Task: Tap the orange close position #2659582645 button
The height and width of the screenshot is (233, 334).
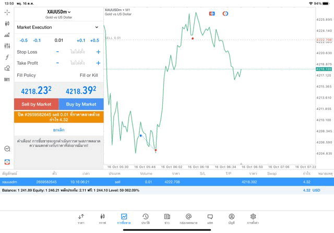Action: pos(59,117)
